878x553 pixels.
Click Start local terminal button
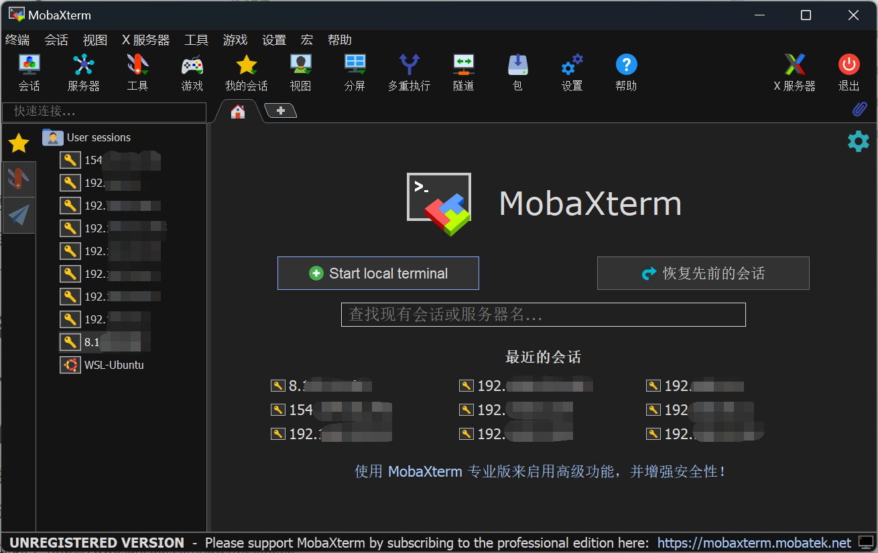pos(378,273)
